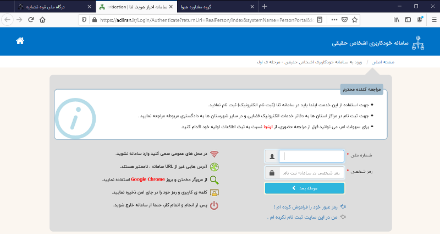Click the magnifier icon next to Google Chrome tip
Viewport: 440px width, 234px height.
[215, 180]
